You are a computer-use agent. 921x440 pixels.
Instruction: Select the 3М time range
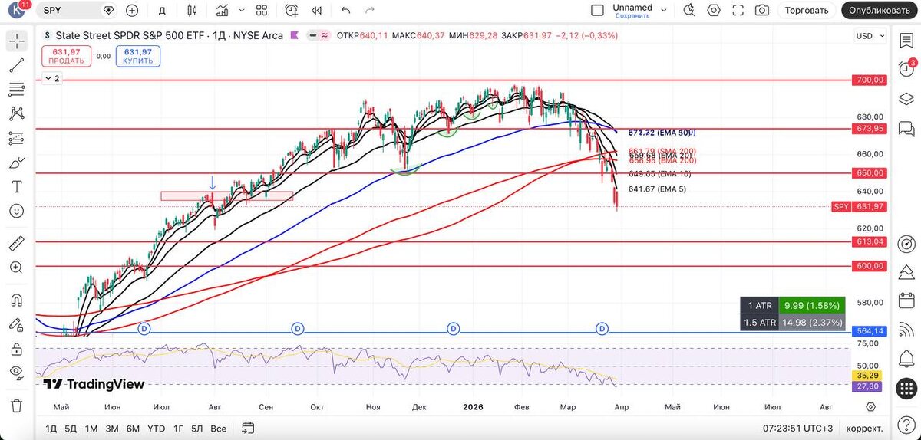tap(112, 428)
